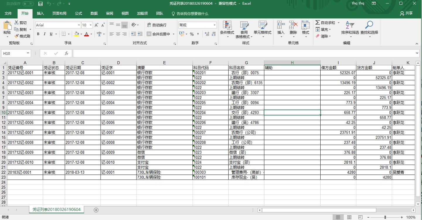Viewport: 422px width, 220px height.
Task: Open the Arial font name dropdown
Action: 79,25
